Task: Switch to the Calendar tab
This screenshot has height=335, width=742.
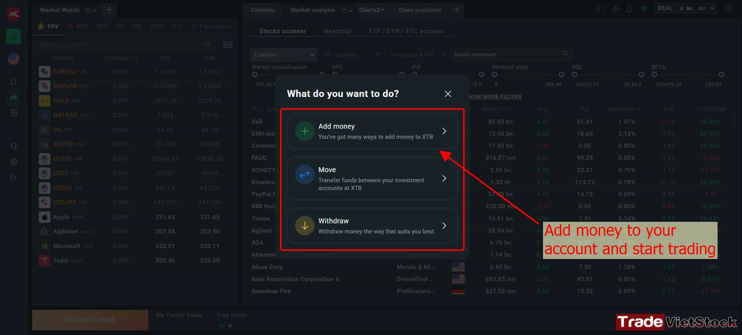Action: (x=263, y=10)
